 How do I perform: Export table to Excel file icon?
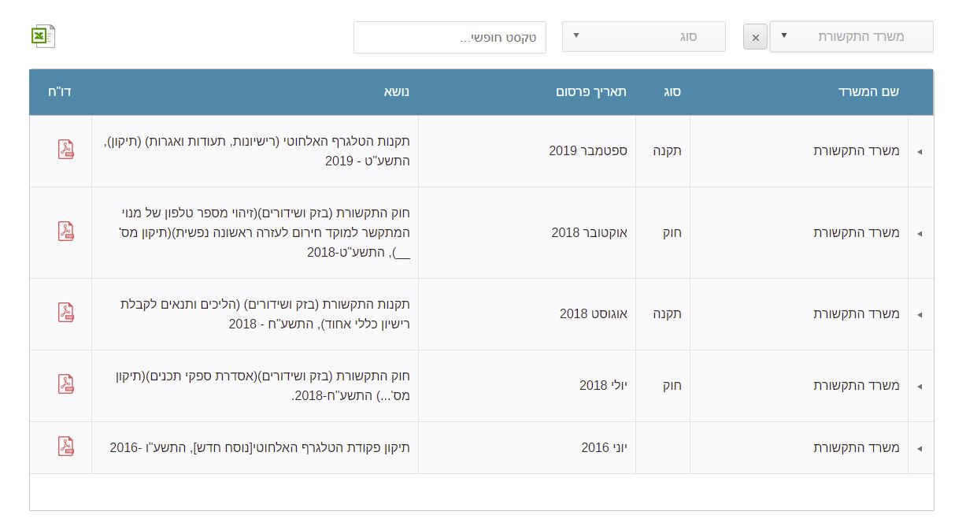43,36
